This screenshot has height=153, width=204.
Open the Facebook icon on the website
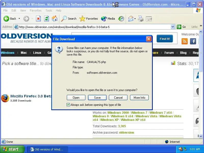point(193,41)
